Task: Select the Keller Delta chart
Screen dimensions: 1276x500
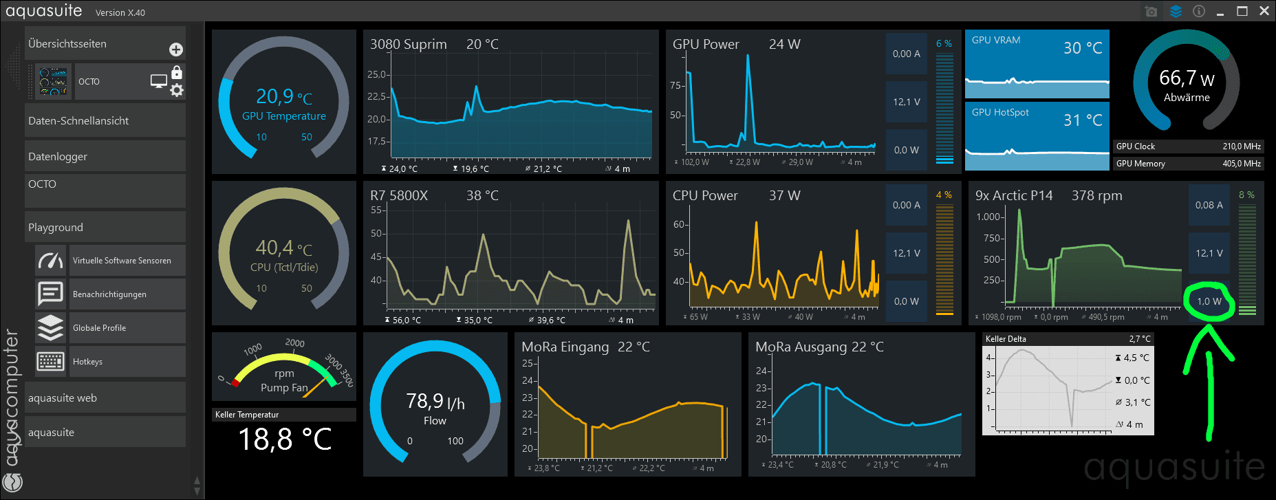Action: [x=1068, y=384]
